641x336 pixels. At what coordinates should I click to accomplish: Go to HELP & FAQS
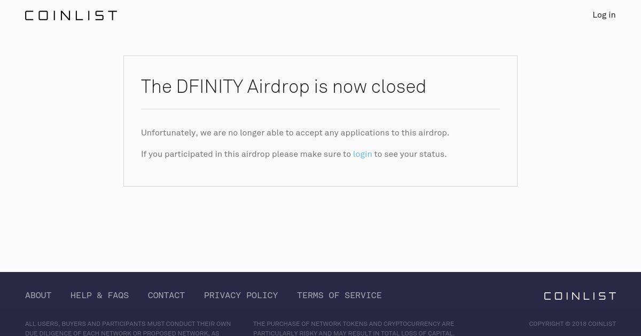[x=100, y=295]
